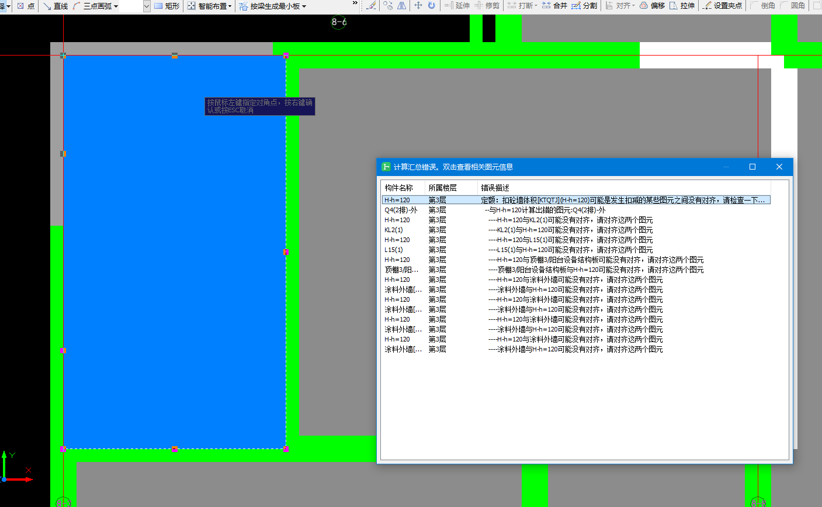
Task: Select the 三点画弧 arc tool
Action: (92, 6)
